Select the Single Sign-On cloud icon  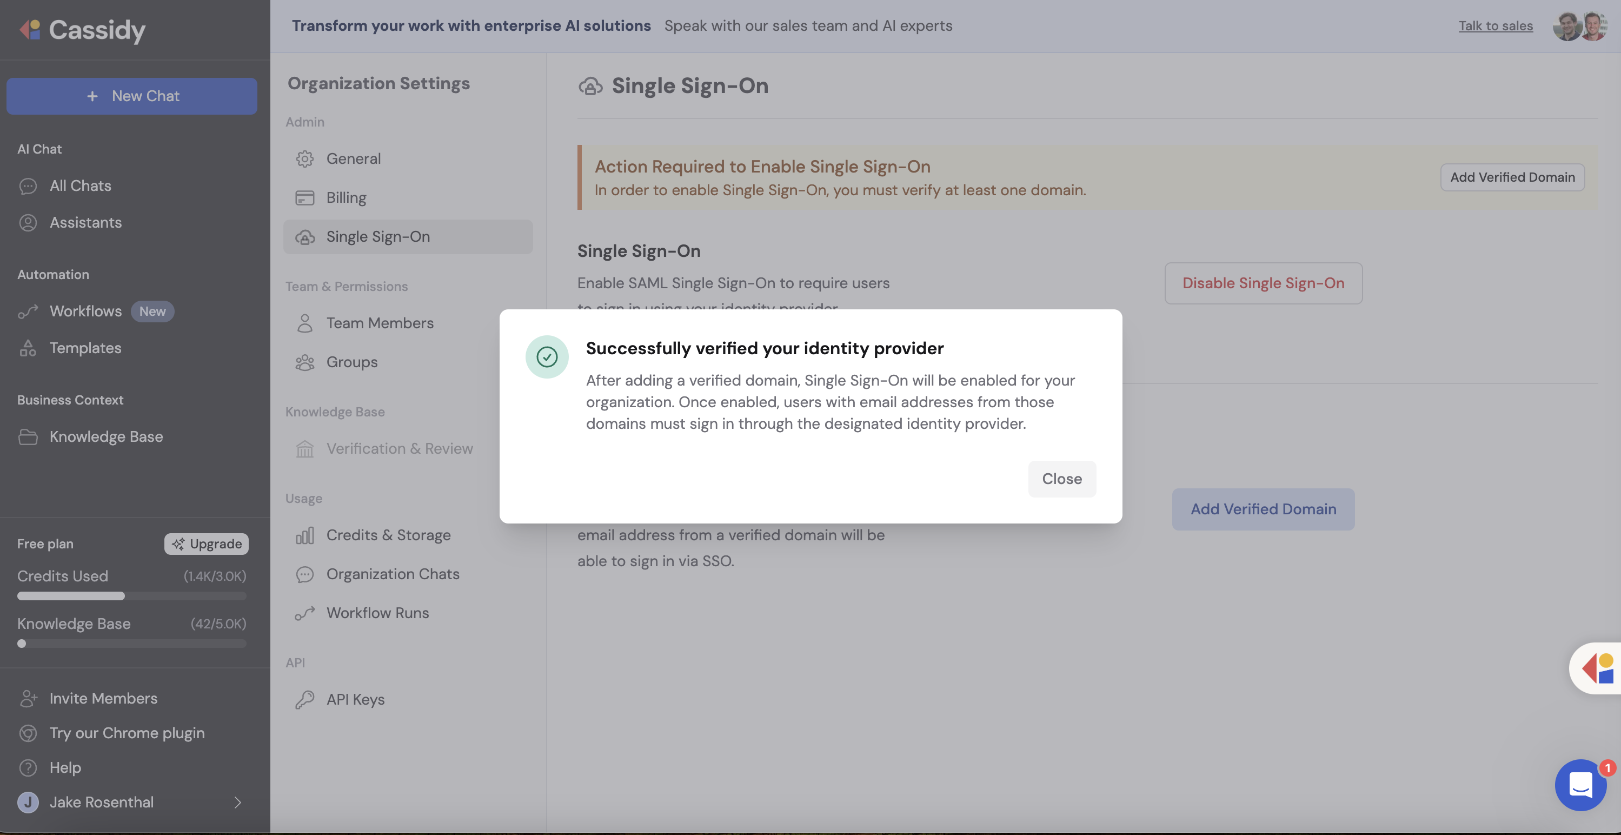pyautogui.click(x=305, y=236)
